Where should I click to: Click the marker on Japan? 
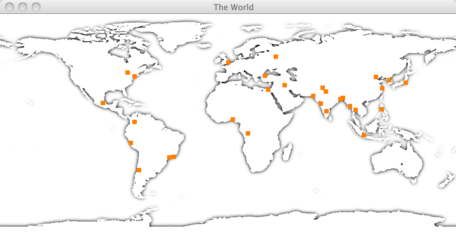pos(406,82)
